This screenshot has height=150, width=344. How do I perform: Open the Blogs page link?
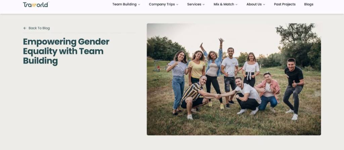309,4
